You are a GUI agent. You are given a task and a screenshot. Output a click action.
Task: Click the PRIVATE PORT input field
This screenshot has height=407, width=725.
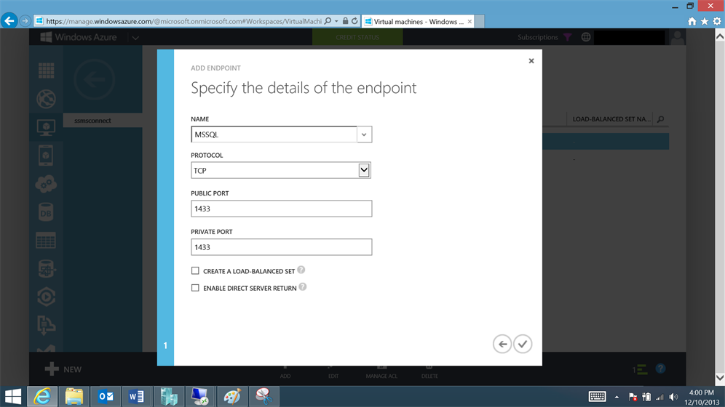[281, 247]
